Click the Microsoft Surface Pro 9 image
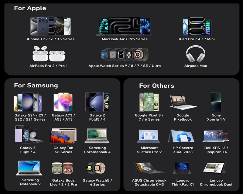The height and width of the screenshot is (194, 243). coord(149,137)
